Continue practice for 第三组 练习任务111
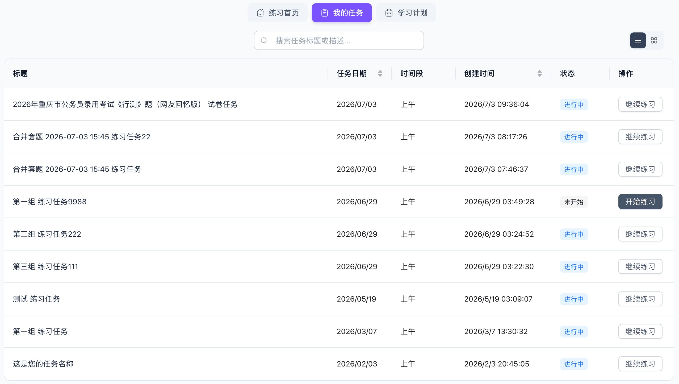Image resolution: width=679 pixels, height=384 pixels. [640, 266]
